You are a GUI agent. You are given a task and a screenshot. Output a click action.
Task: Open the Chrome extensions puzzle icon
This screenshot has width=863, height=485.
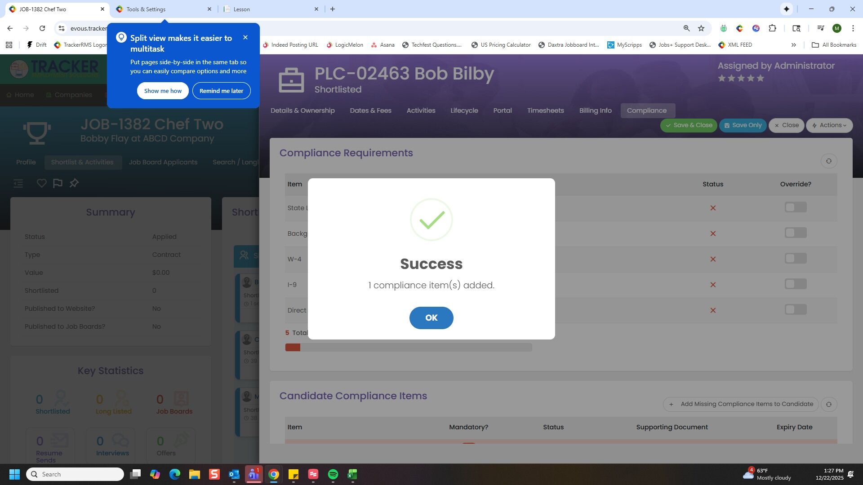pos(772,28)
